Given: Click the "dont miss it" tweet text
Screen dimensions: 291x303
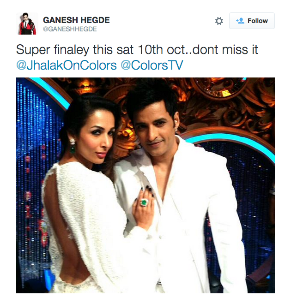Looking at the screenshot, I should (x=225, y=50).
